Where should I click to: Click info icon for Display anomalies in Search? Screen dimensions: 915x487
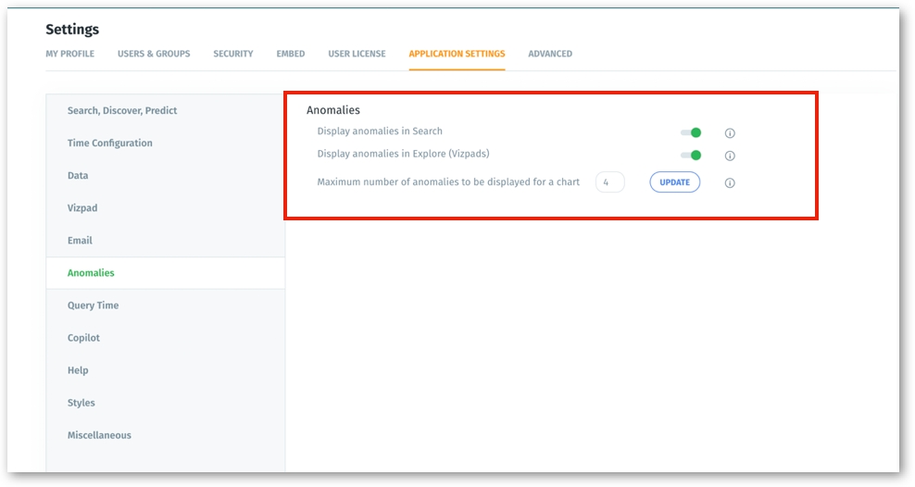coord(730,133)
